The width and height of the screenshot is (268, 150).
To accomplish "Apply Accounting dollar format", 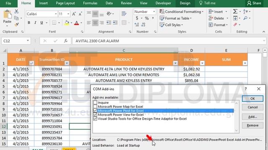I will point(137,18).
